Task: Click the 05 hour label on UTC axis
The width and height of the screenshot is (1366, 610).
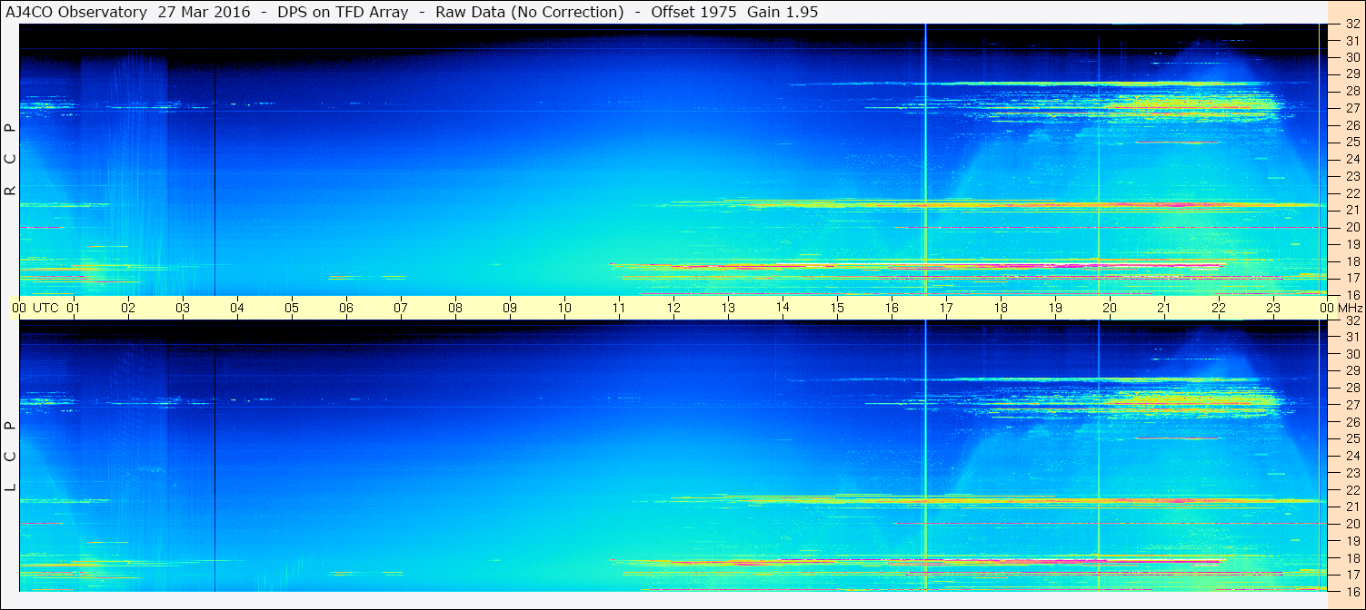Action: click(292, 308)
